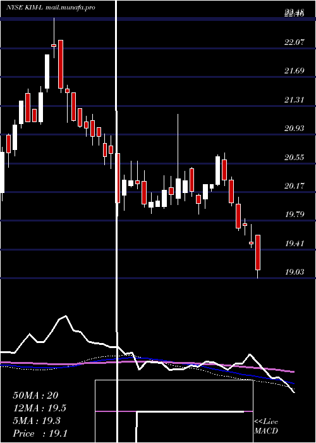Select the 19.79 price axis label
Screen dimensions: 316x443
point(295,215)
